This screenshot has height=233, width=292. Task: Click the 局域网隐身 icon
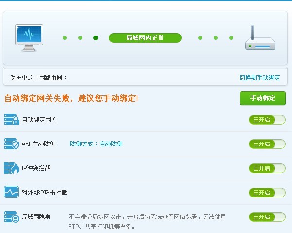11,216
